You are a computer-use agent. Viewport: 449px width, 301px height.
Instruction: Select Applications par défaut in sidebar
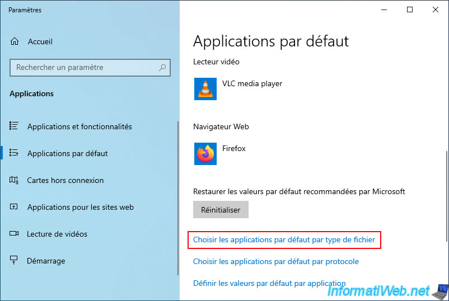coord(67,153)
